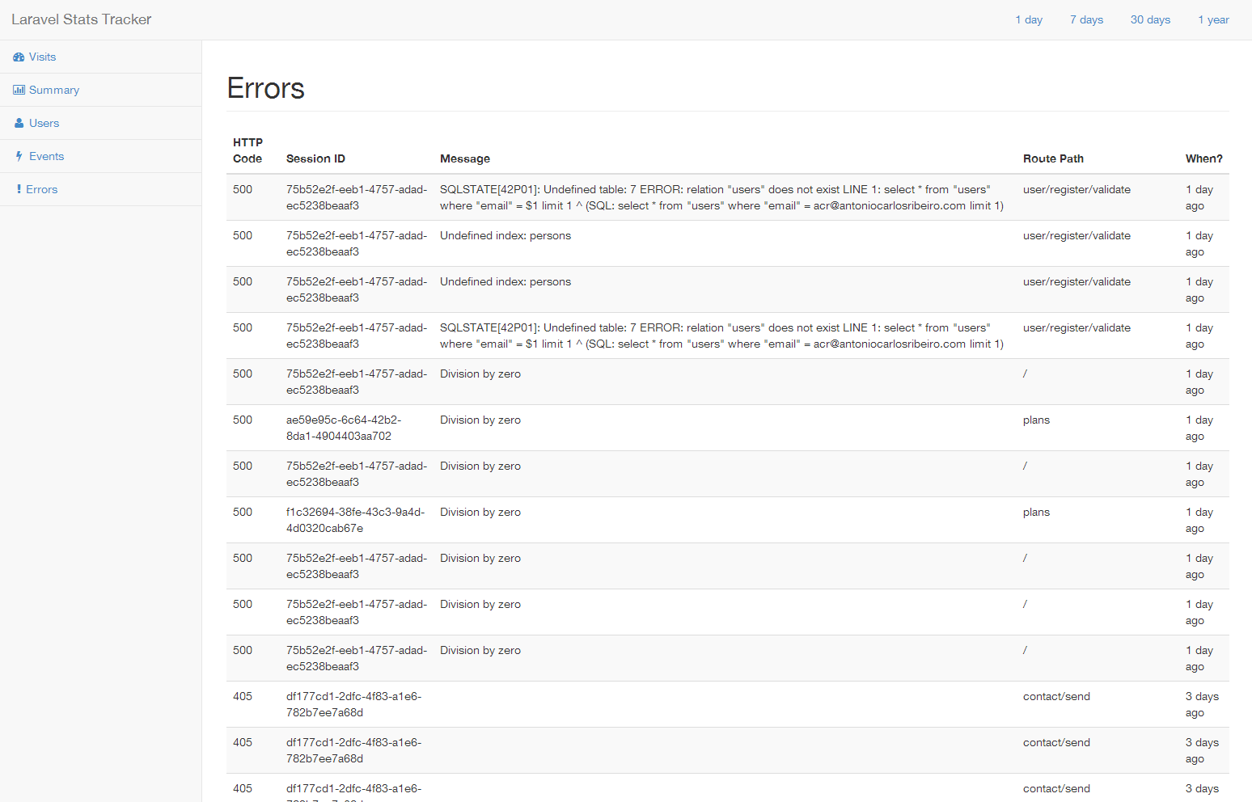Select the 1 year range

click(1213, 20)
